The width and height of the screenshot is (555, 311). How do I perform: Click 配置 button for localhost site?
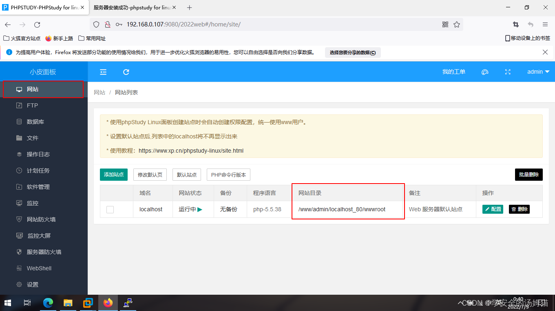(x=493, y=209)
